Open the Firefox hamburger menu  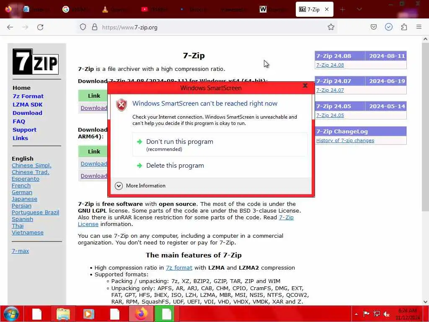click(419, 27)
